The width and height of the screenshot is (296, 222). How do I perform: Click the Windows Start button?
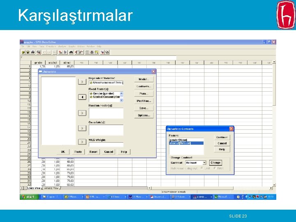point(29,197)
